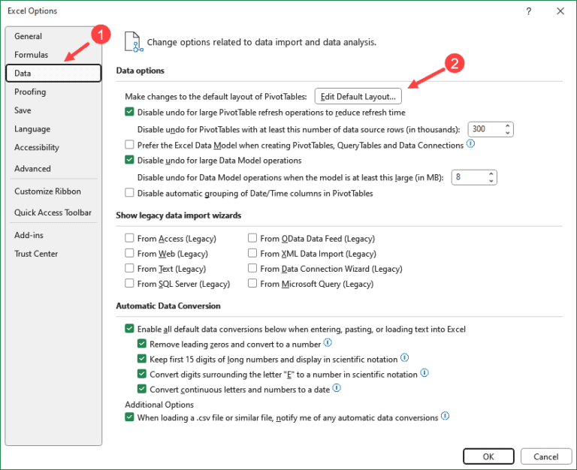
Task: Uncheck Convert digits surrounding letter E
Action: tap(142, 374)
